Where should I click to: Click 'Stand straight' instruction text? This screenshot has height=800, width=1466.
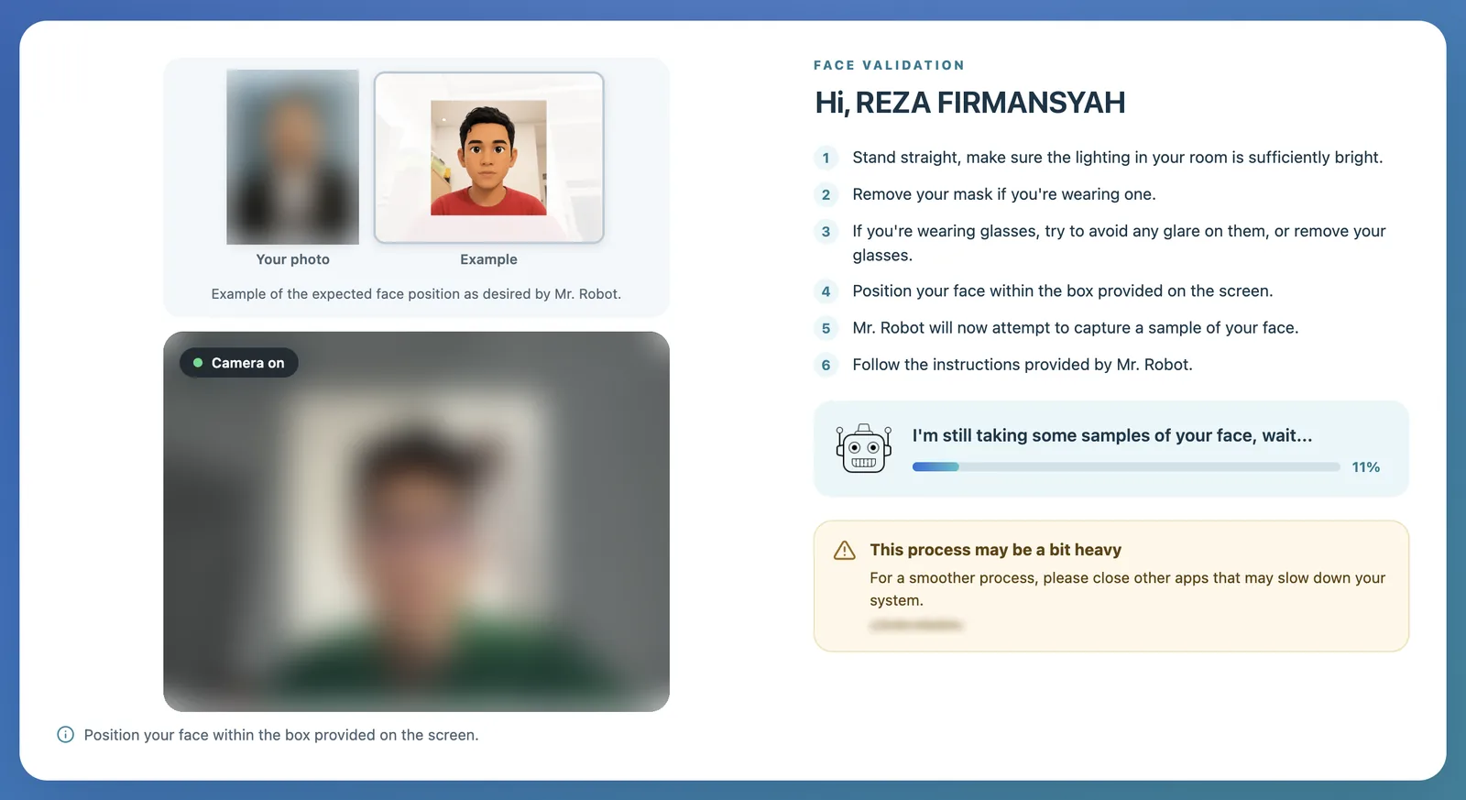tap(1117, 158)
